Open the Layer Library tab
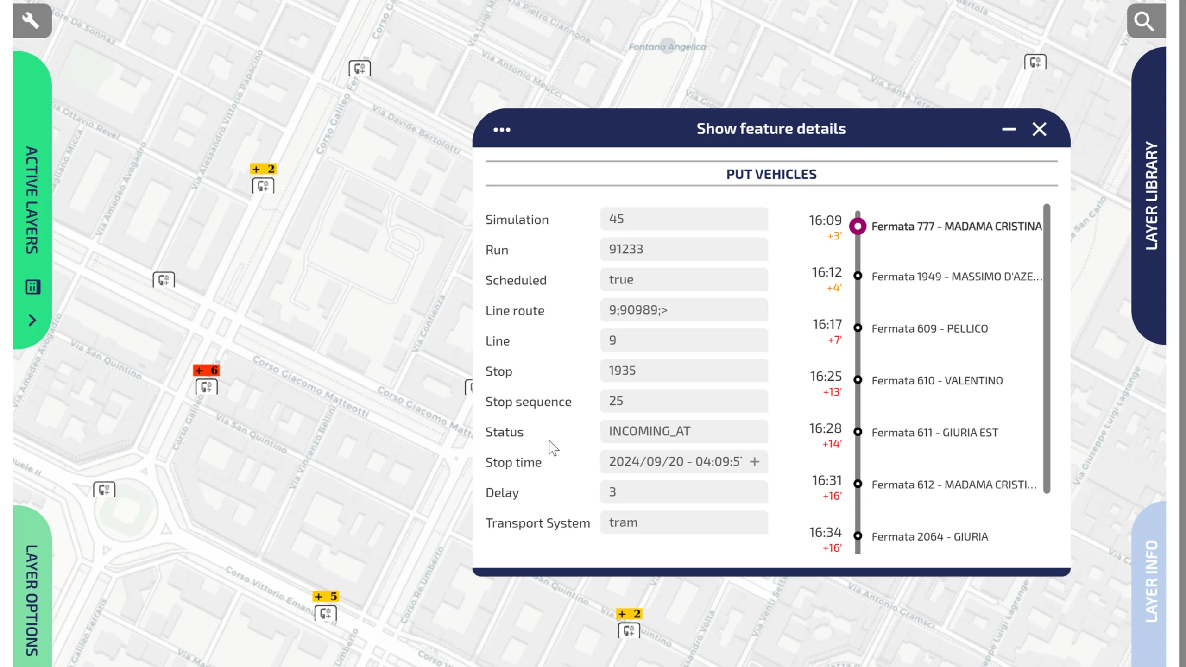Screen dimensions: 1186x667 [x=1151, y=195]
